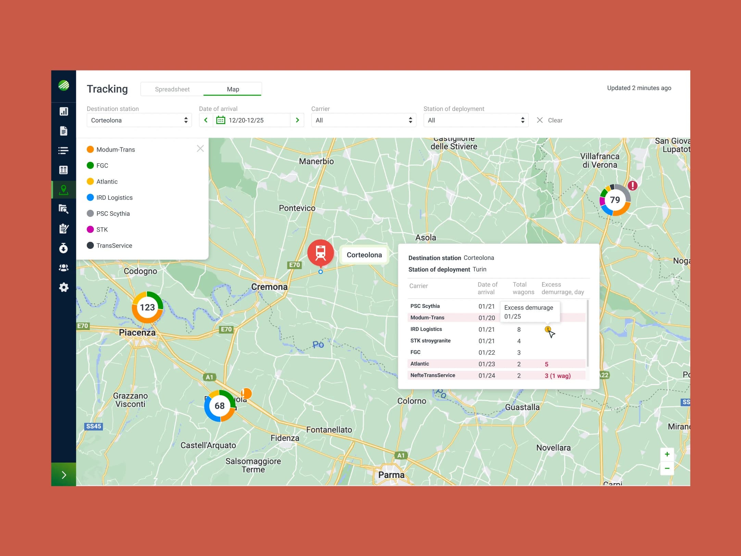Image resolution: width=741 pixels, height=556 pixels.
Task: Zoom in the map with plus button
Action: pyautogui.click(x=667, y=454)
